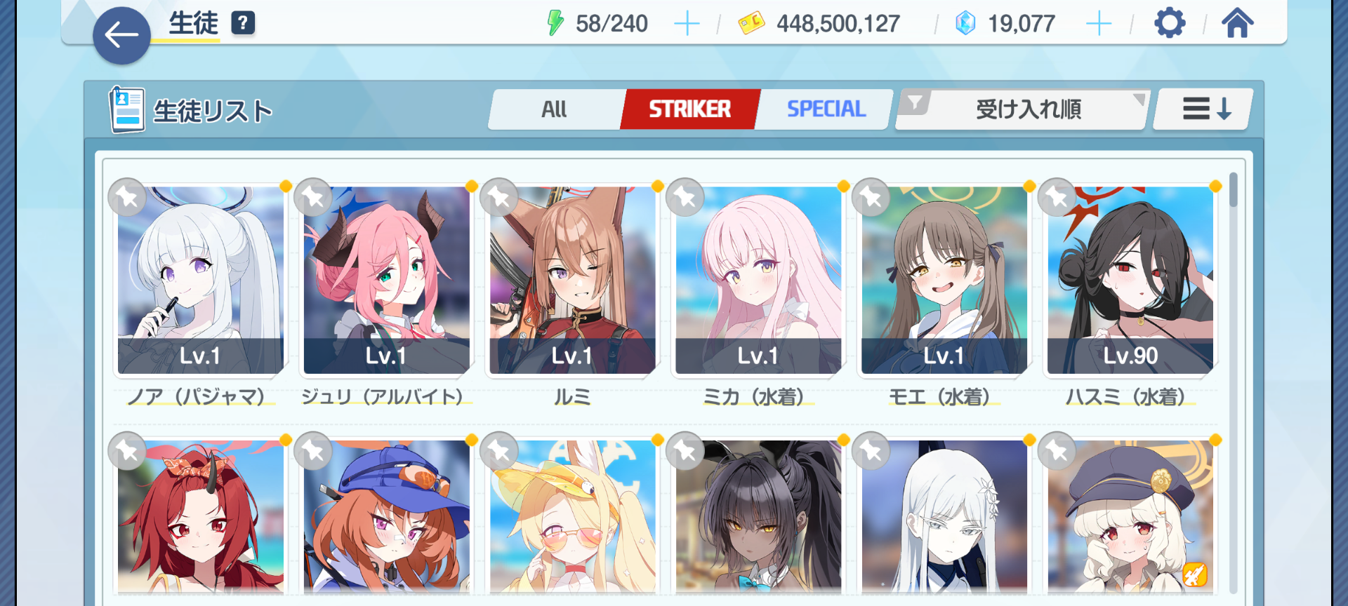Screen dimensions: 1348x606
Task: Toggle favorite pin on ルミ
Action: coord(499,197)
